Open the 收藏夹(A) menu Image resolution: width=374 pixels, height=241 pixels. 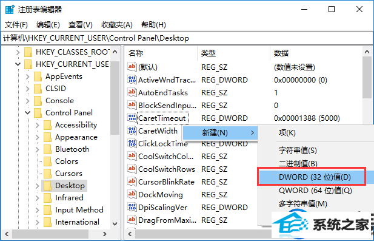point(116,25)
